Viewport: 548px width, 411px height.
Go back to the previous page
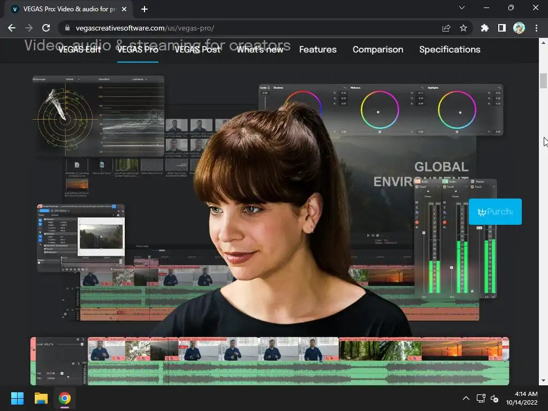pos(12,28)
